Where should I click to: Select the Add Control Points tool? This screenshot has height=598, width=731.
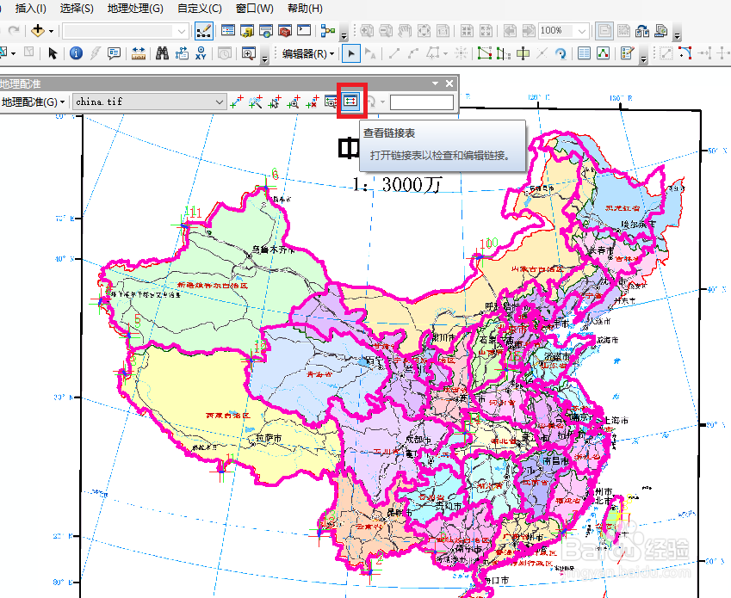[x=238, y=102]
